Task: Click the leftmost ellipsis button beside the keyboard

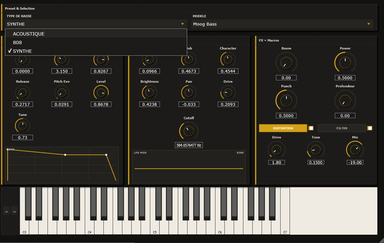Action: click(6, 210)
